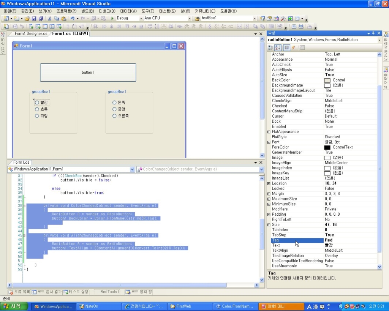Expand the Font property node
Image resolution: width=389 pixels, height=311 pixels.
click(269, 142)
